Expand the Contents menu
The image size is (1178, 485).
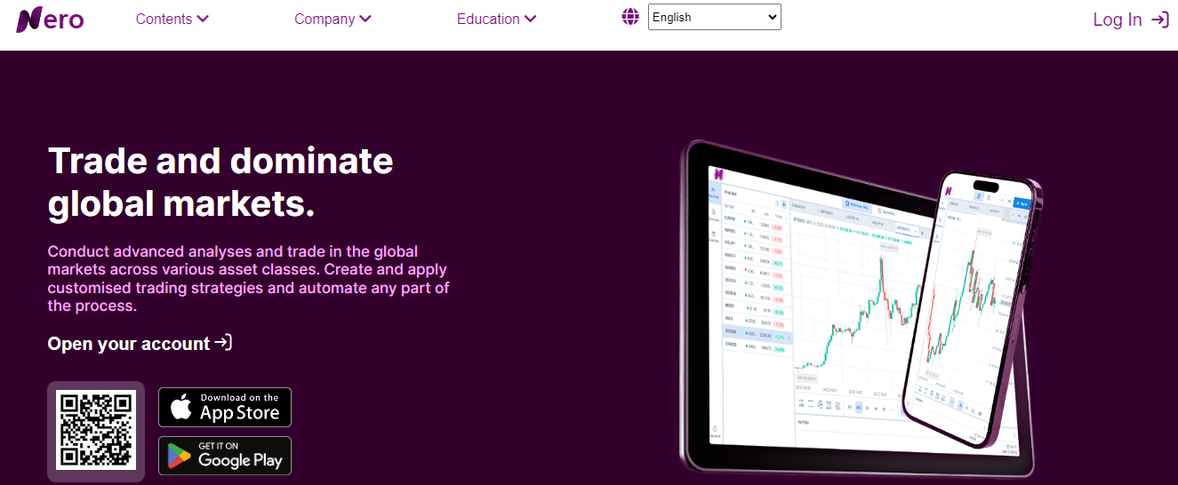tap(172, 19)
